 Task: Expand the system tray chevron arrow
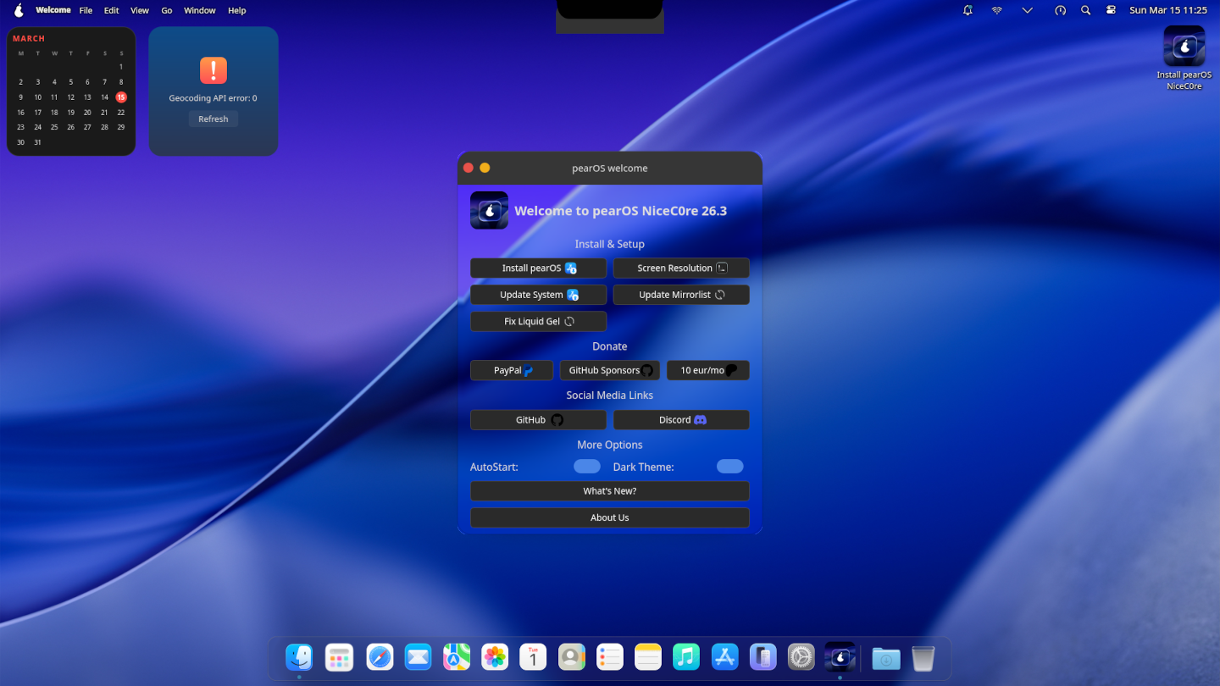pyautogui.click(x=1027, y=10)
